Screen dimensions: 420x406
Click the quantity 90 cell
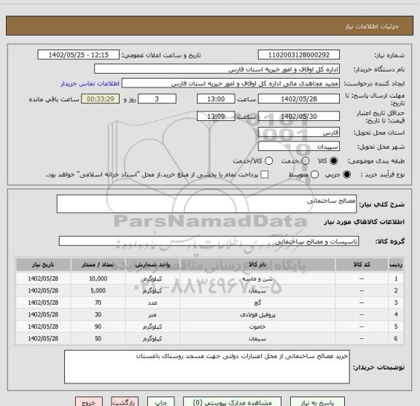[x=98, y=327]
